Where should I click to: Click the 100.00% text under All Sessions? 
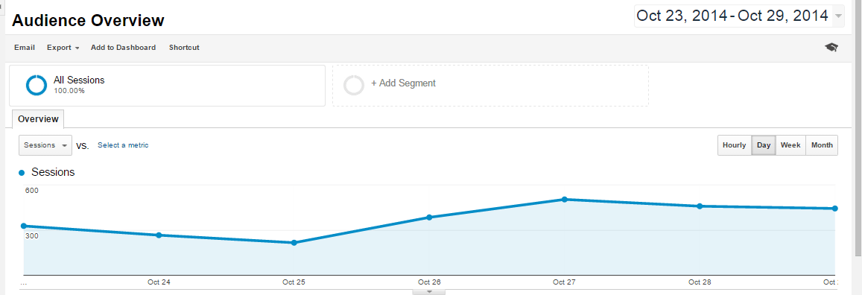tap(69, 91)
